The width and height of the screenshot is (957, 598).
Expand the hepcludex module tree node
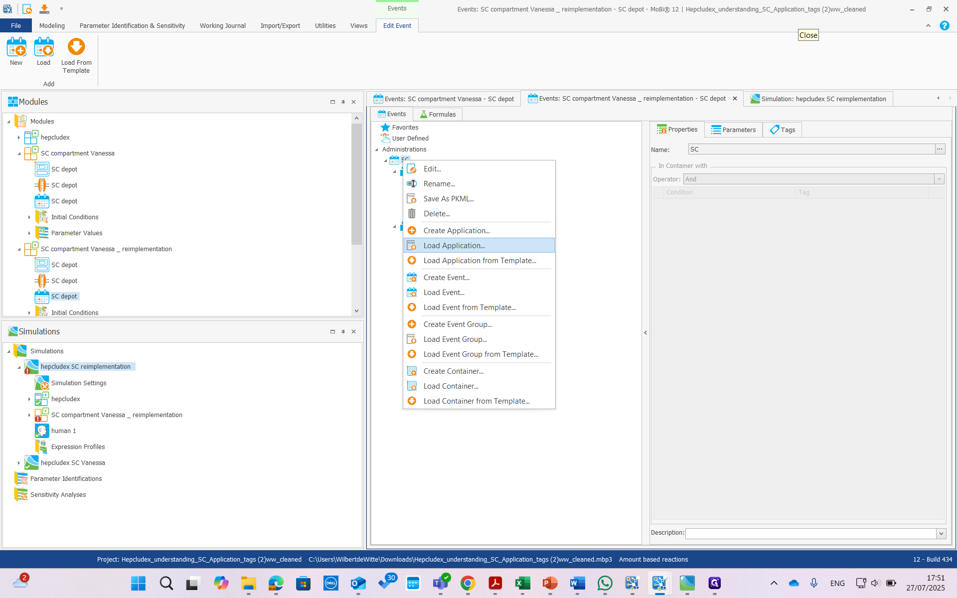tap(19, 138)
